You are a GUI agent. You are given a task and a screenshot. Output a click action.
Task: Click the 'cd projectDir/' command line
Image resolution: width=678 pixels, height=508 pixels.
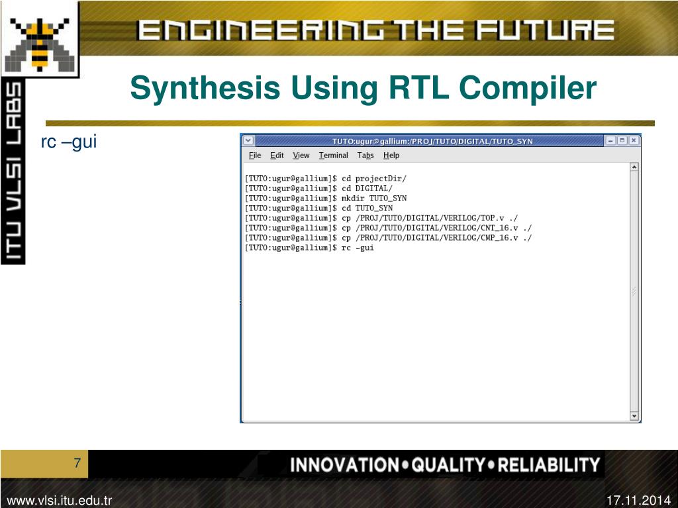pyautogui.click(x=326, y=179)
